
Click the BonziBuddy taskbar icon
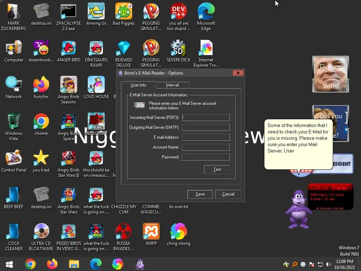(140, 264)
